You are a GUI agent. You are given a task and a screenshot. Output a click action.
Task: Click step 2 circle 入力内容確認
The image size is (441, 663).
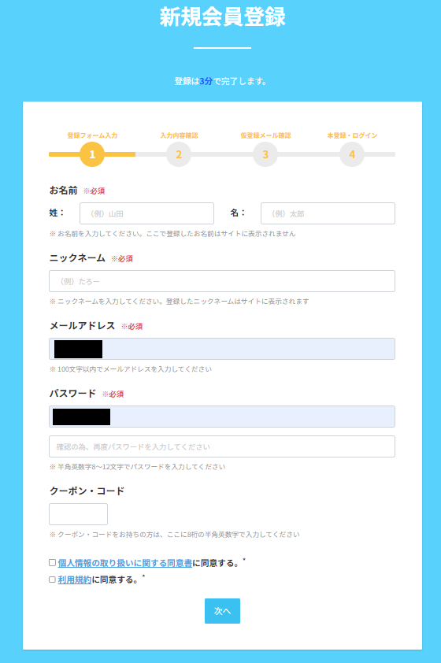[179, 154]
